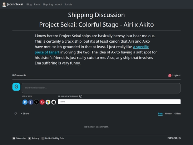
Task: Click the help question-mark icon beside sign up
Action: 81,96
